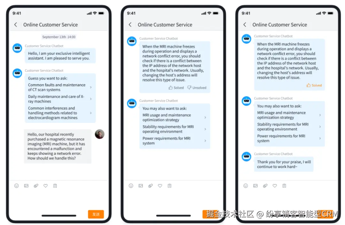Screen dimensions: 345x225
Task: Tap the attachment paperclip in the left phone
Action: pyautogui.click(x=36, y=186)
